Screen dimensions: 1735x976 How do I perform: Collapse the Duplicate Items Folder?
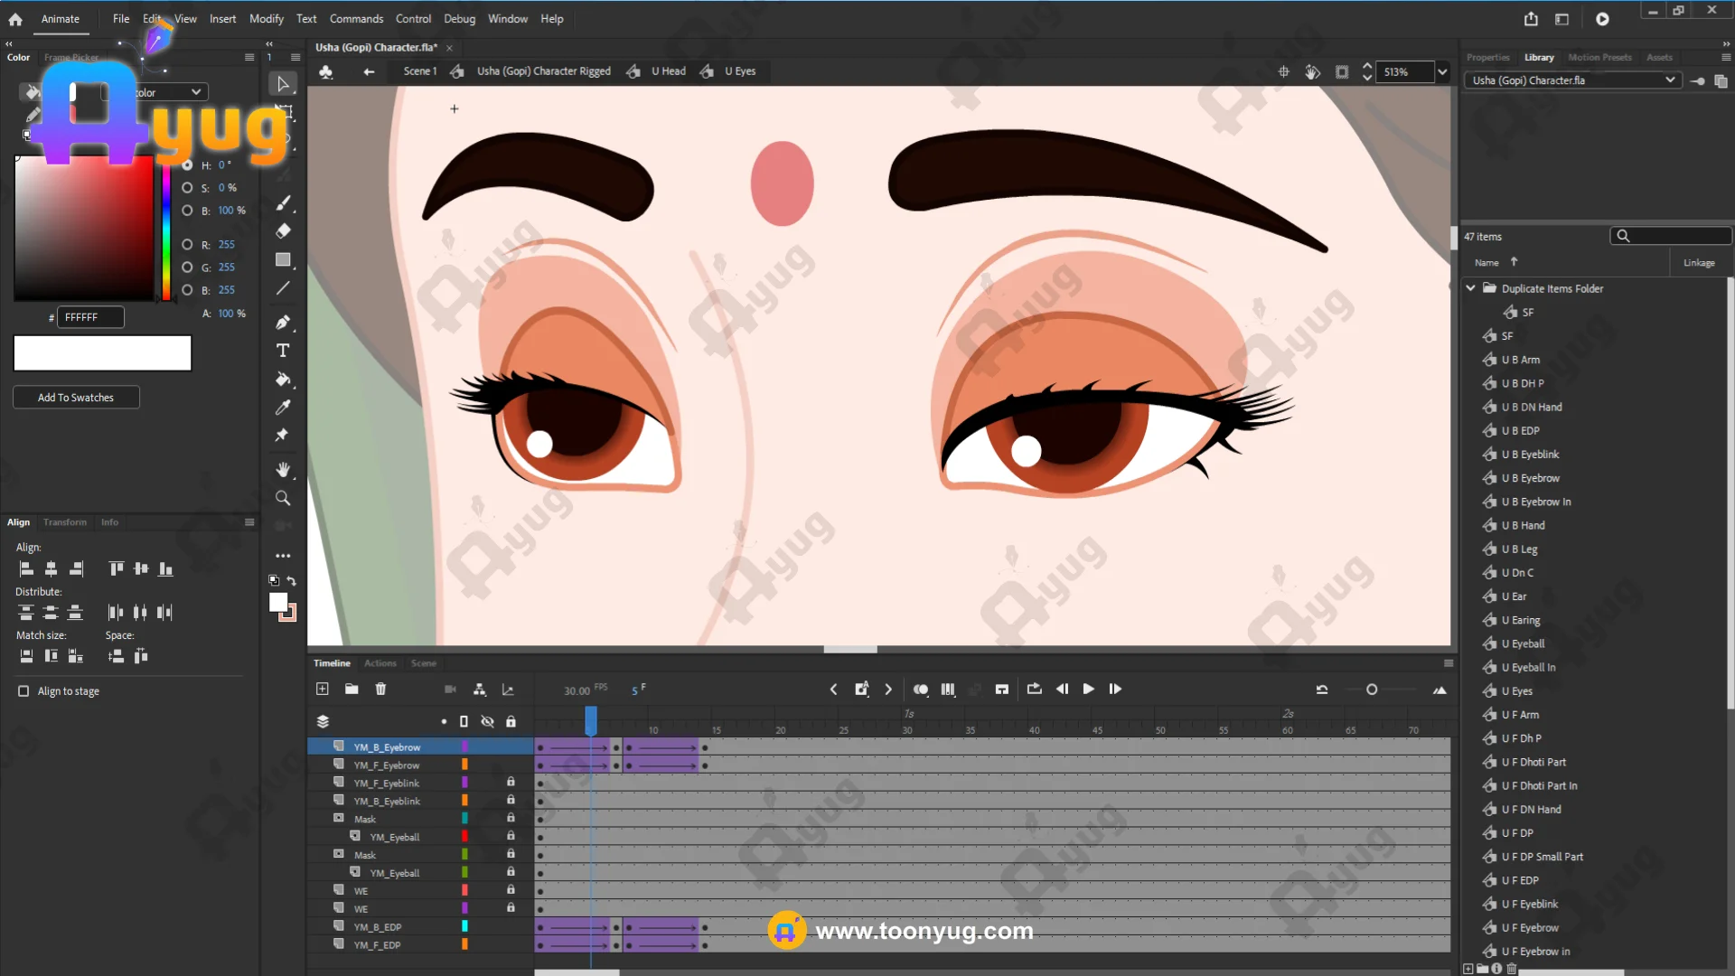[x=1470, y=288]
